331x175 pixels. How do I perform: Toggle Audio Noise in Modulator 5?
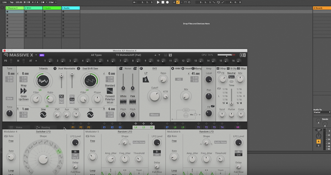(x=139, y=142)
